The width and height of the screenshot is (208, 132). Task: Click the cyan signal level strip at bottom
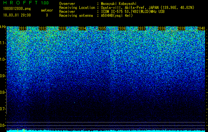(106, 131)
